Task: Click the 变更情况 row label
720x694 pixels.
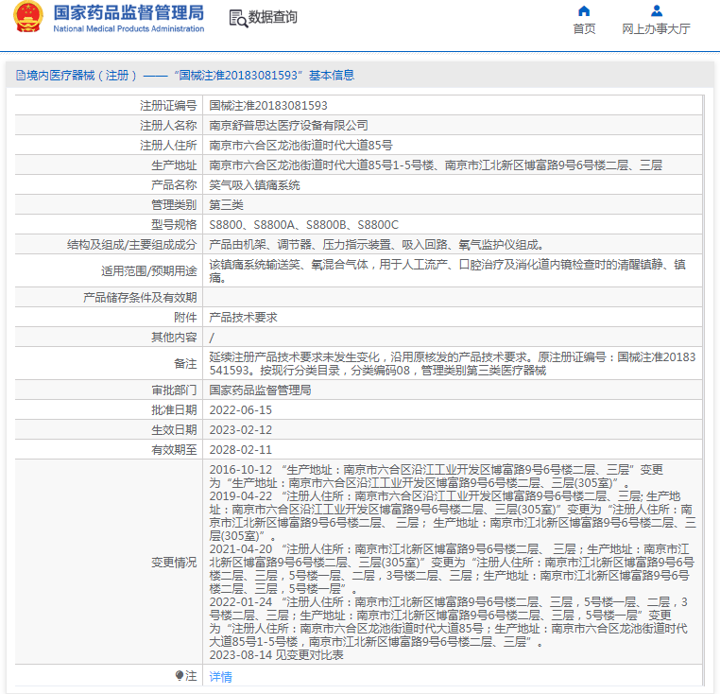Action: (174, 562)
